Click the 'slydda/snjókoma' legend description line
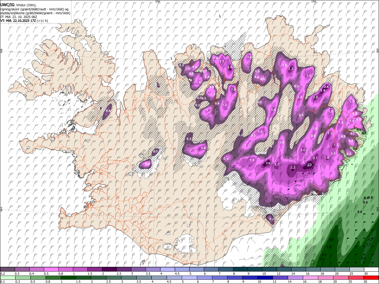This screenshot has height=284, width=379. [x=35, y=13]
